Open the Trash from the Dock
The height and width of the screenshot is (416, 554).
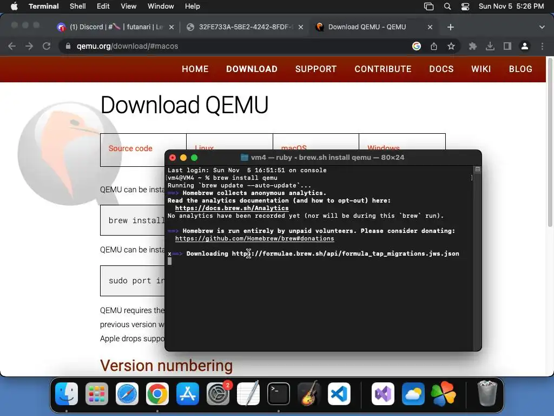click(x=487, y=394)
